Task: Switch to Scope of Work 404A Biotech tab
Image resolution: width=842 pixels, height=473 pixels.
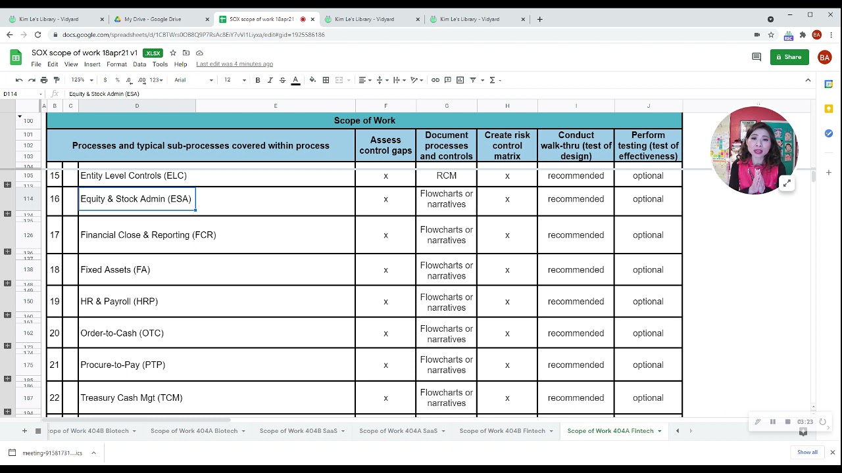Action: (x=198, y=431)
